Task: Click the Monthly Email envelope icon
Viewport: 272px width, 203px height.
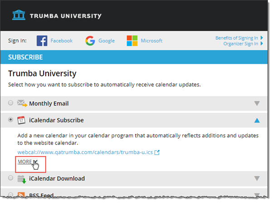Action: [x=22, y=103]
